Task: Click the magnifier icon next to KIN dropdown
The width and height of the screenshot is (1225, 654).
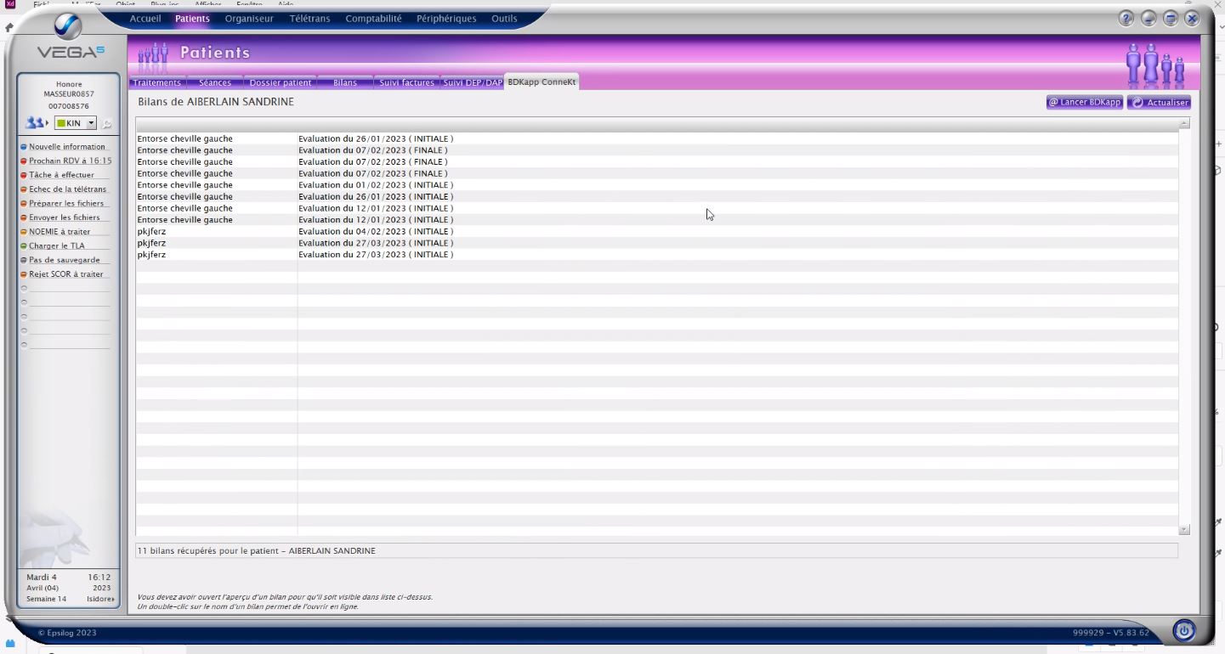Action: [x=107, y=124]
